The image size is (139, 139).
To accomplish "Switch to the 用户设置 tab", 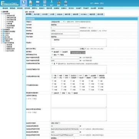I will coord(37,15).
